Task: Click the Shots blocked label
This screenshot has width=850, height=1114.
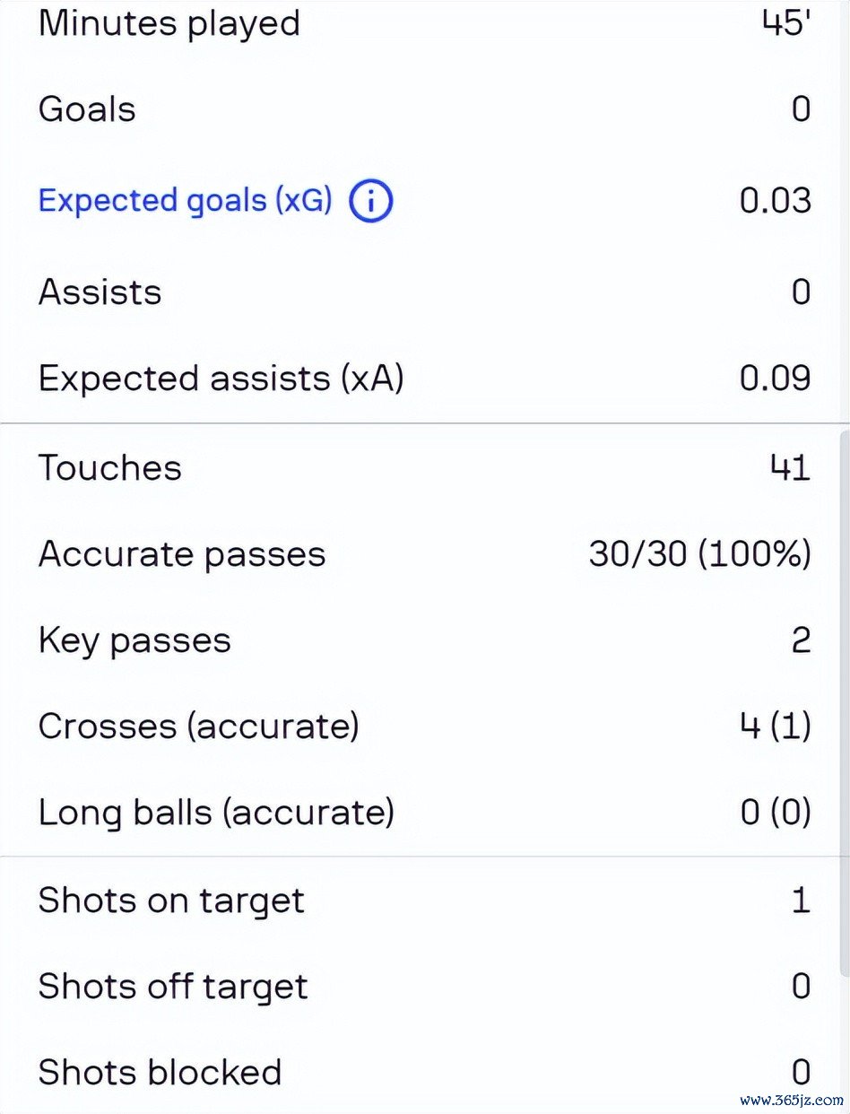Action: pyautogui.click(x=160, y=1073)
